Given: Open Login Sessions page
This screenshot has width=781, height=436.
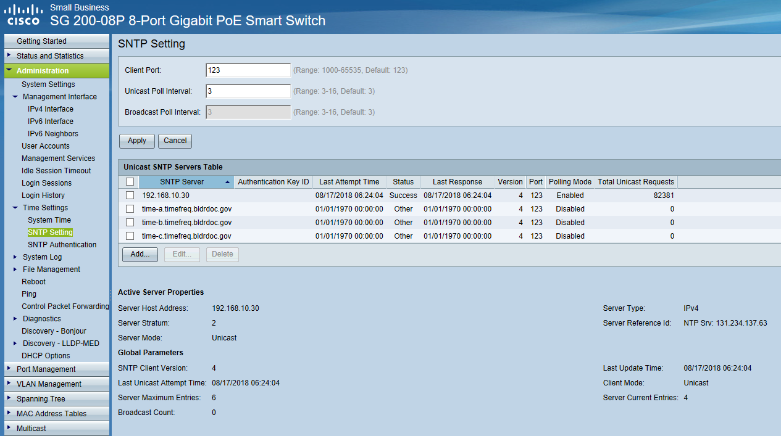Looking at the screenshot, I should point(47,183).
